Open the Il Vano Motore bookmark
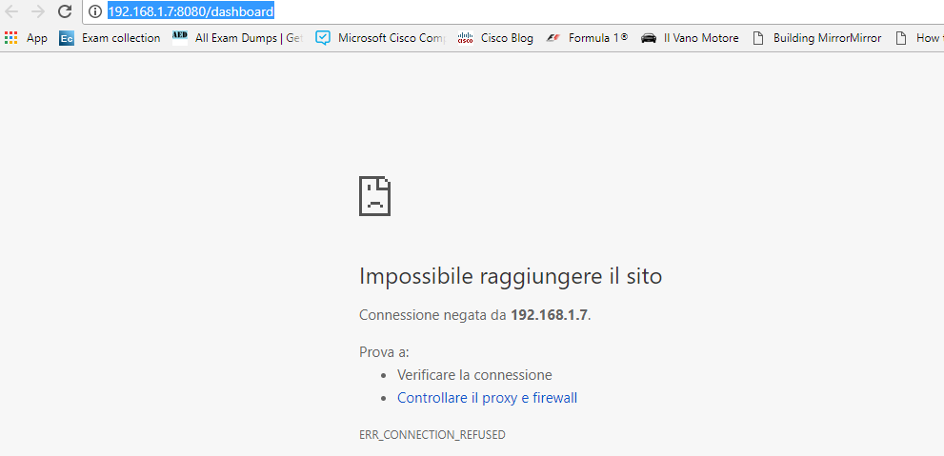 tap(701, 38)
